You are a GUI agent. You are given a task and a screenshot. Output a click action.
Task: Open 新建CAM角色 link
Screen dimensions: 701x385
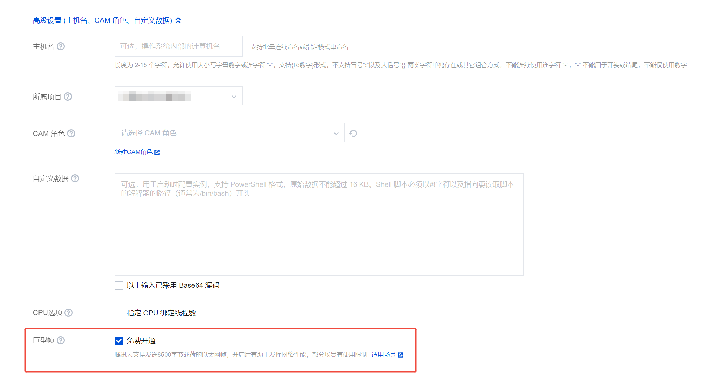[134, 152]
